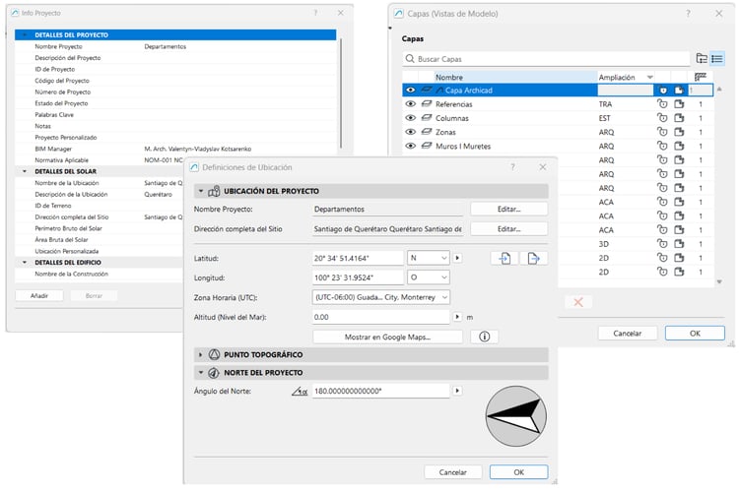The width and height of the screenshot is (739, 492).
Task: Click Editar button for Nombre Proyecto
Action: pyautogui.click(x=509, y=209)
